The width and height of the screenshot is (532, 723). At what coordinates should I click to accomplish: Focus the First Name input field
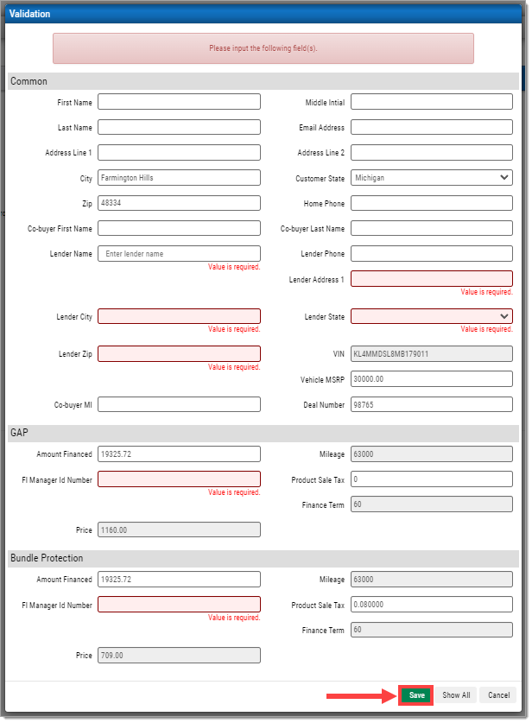179,102
